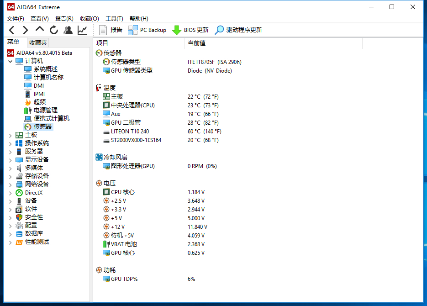Open the 帮助(H) menu
The image size is (427, 306).
tap(139, 19)
